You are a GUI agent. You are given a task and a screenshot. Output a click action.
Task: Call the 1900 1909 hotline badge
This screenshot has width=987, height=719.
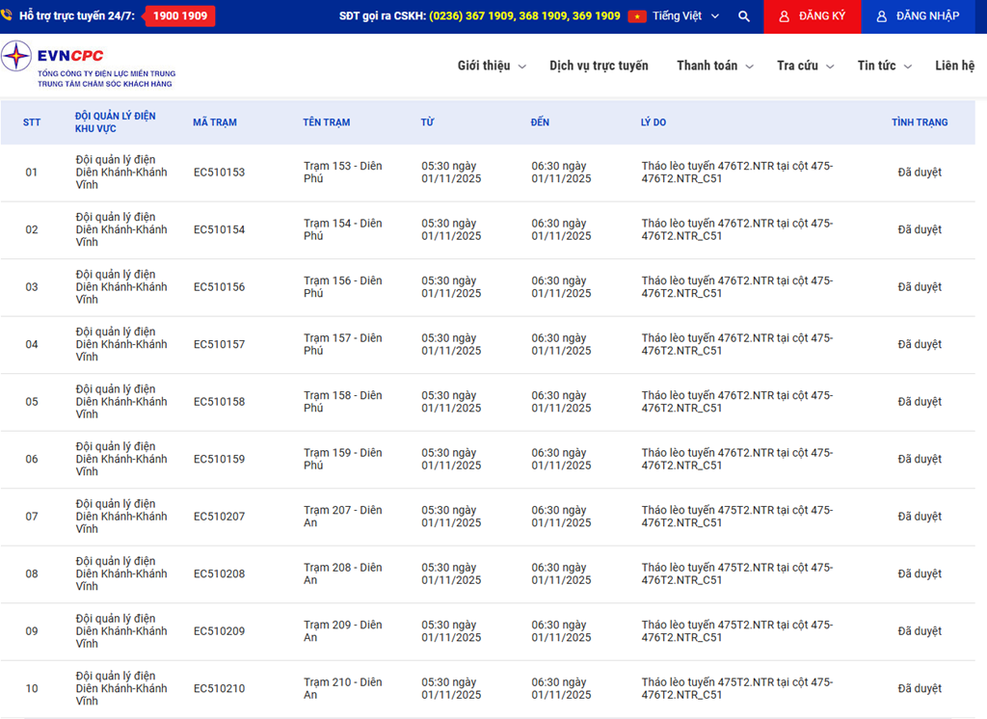point(179,16)
